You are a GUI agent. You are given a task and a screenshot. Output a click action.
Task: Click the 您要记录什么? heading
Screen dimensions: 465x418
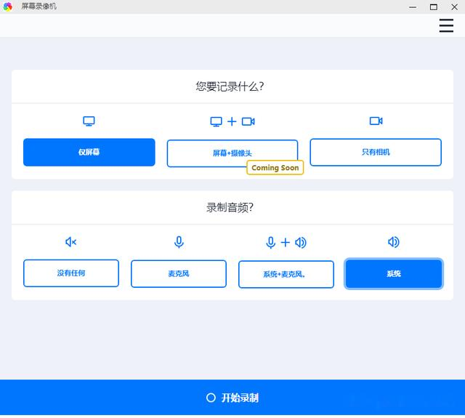click(230, 87)
